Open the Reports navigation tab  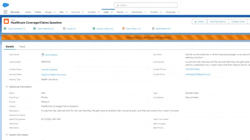point(120,12)
